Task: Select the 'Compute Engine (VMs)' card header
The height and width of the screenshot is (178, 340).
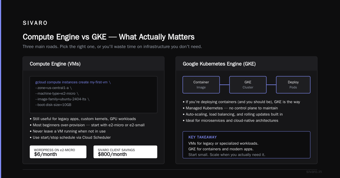Action: tap(93, 64)
